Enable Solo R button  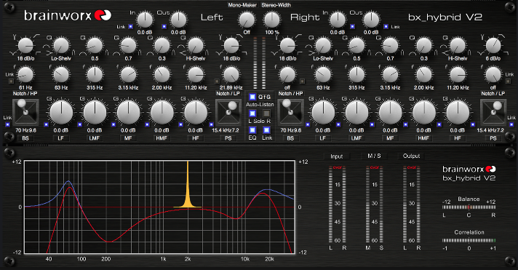click(x=266, y=114)
